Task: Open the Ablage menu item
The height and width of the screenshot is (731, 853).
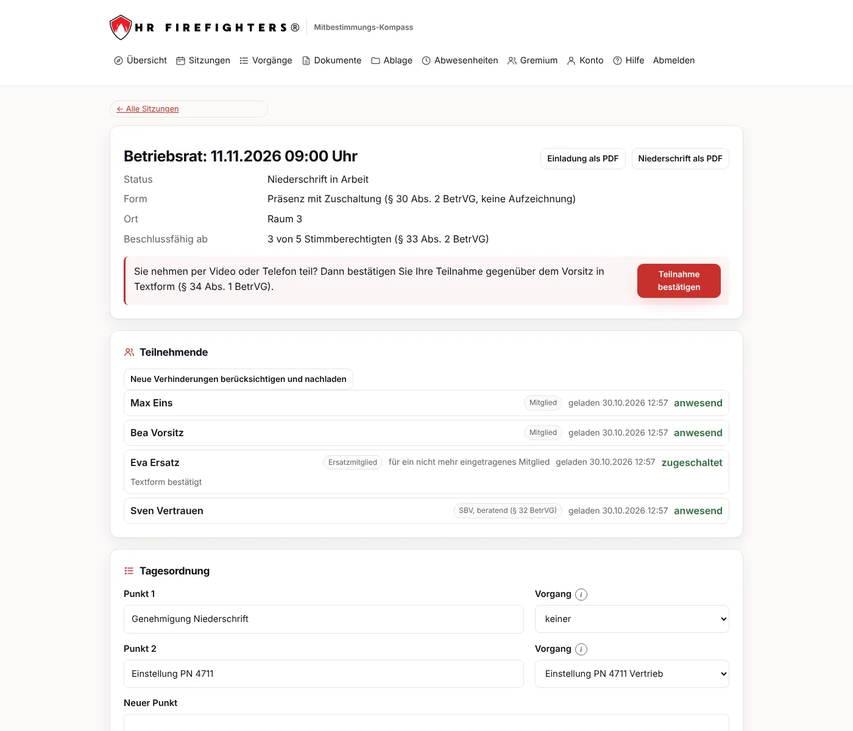Action: pos(392,60)
